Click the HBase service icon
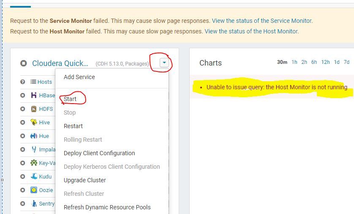Viewport: 354px width, 214px height. click(x=34, y=95)
